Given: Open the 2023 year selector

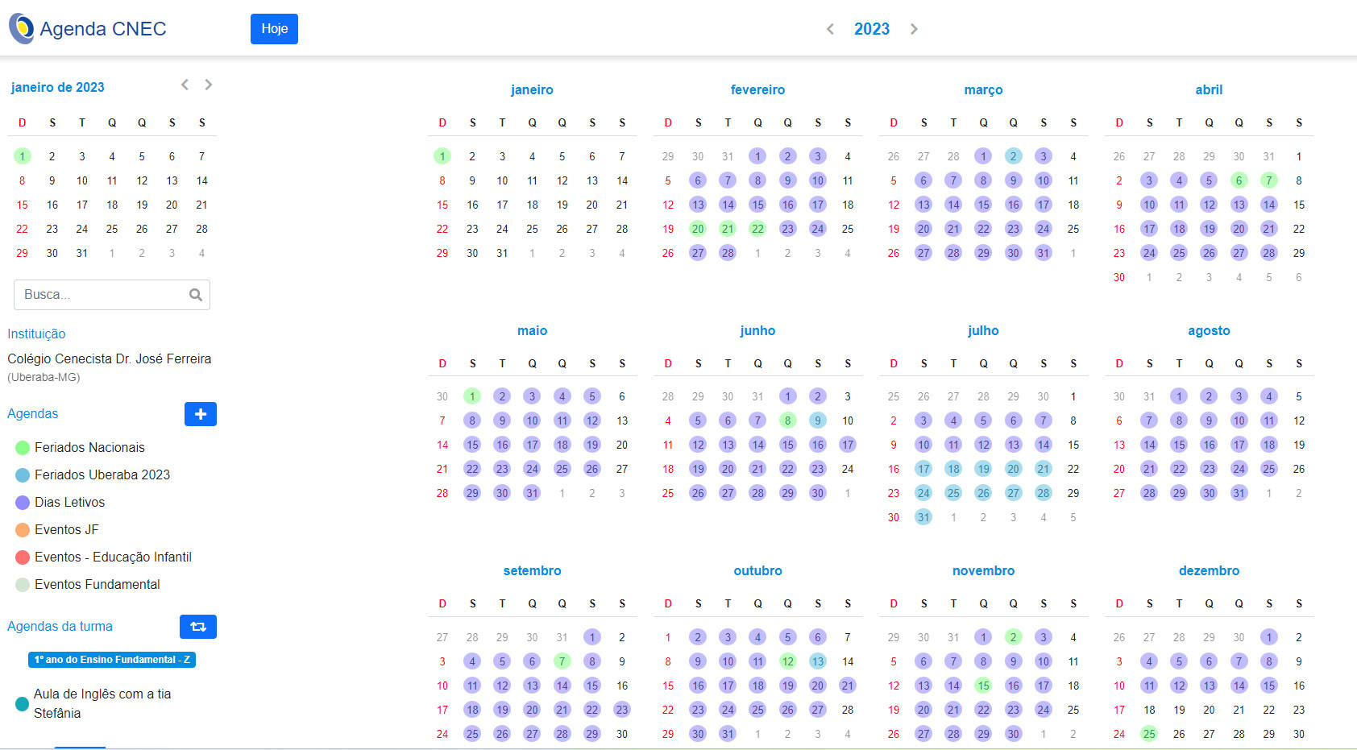Looking at the screenshot, I should point(871,29).
